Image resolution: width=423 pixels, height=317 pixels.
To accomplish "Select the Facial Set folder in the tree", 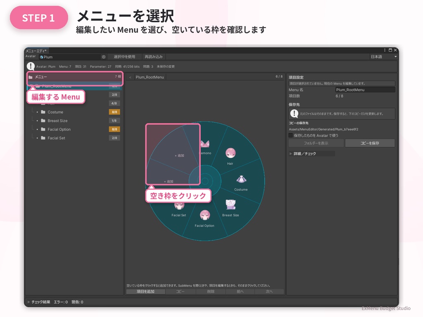I will (74, 138).
